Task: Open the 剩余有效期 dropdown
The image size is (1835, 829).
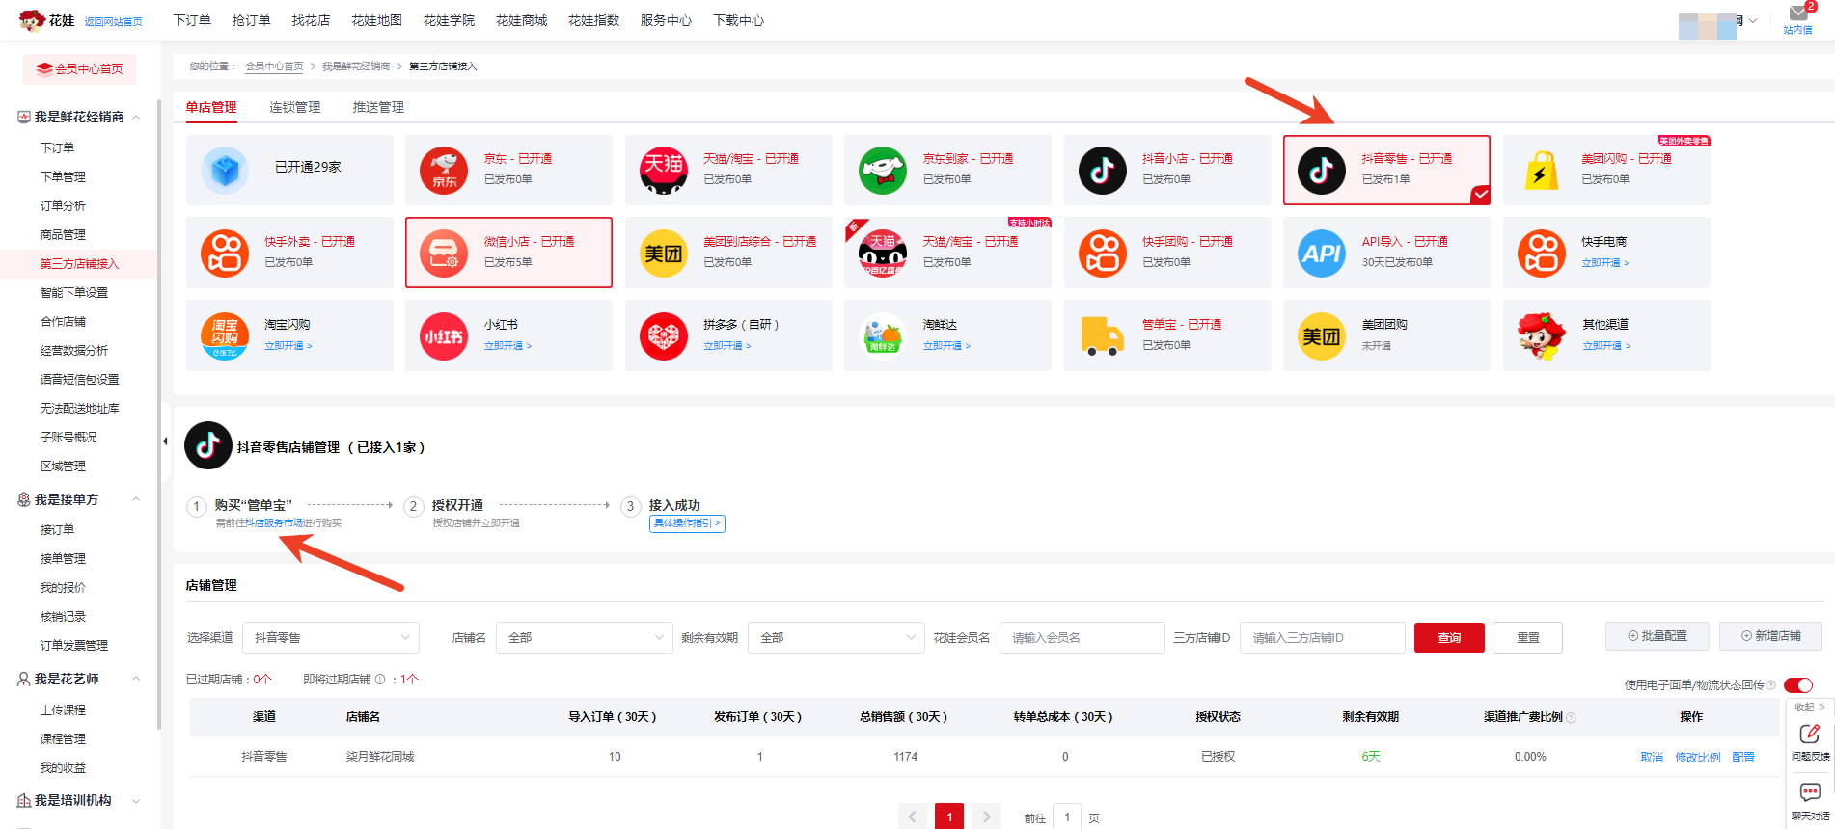Action: (x=835, y=638)
